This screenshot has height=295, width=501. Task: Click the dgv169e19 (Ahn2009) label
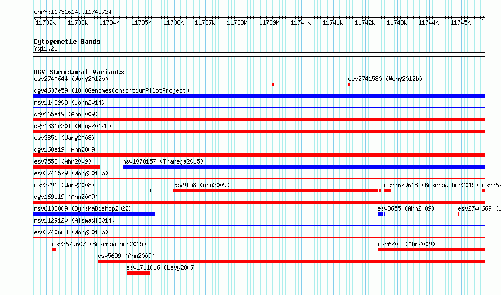coord(66,197)
